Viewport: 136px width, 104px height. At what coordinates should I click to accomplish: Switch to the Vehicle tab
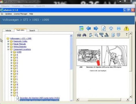[x=8, y=31]
